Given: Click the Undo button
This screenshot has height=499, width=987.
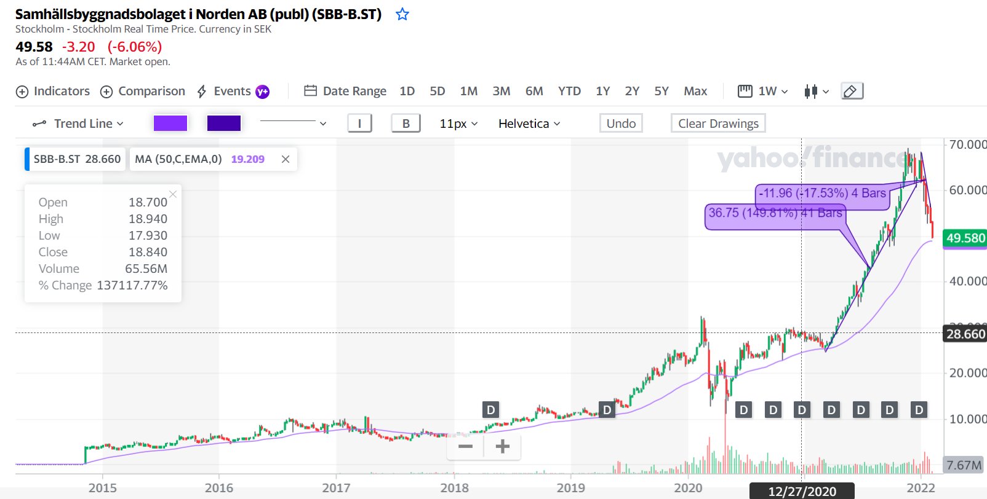Looking at the screenshot, I should pyautogui.click(x=621, y=124).
